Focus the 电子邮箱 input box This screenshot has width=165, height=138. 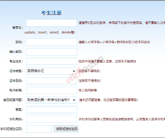click(51, 90)
